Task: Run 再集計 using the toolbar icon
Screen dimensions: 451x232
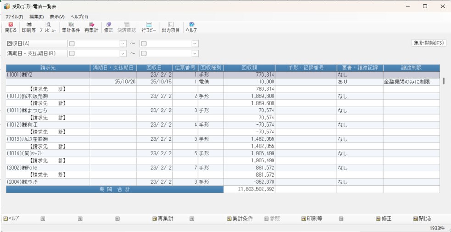Action: tap(91, 27)
